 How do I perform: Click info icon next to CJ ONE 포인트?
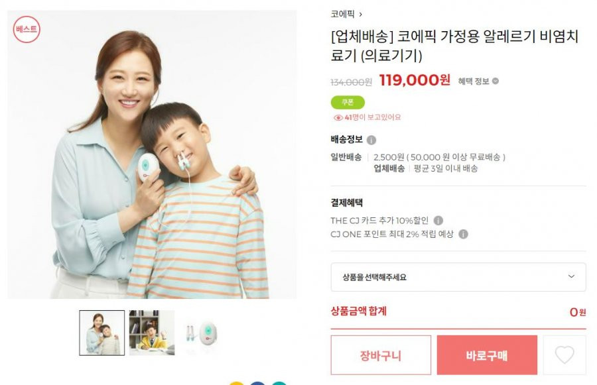(x=463, y=234)
